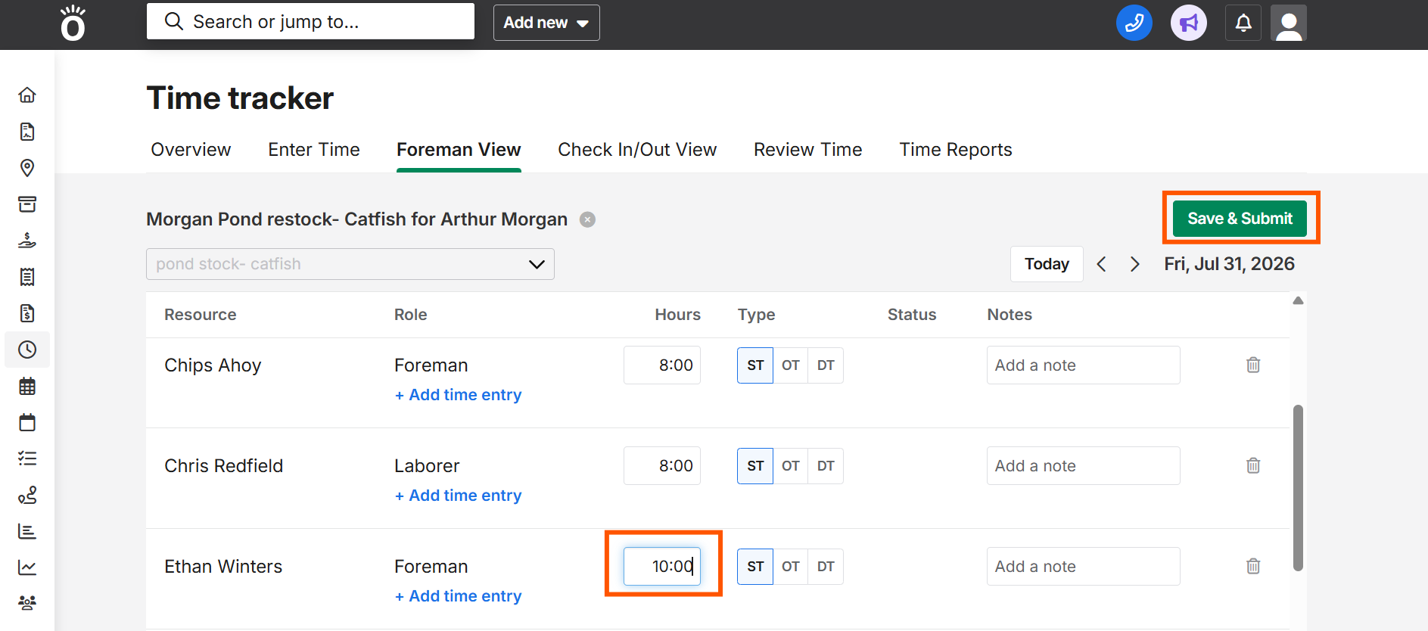The width and height of the screenshot is (1428, 631).
Task: Open the user profile avatar
Action: pyautogui.click(x=1289, y=23)
